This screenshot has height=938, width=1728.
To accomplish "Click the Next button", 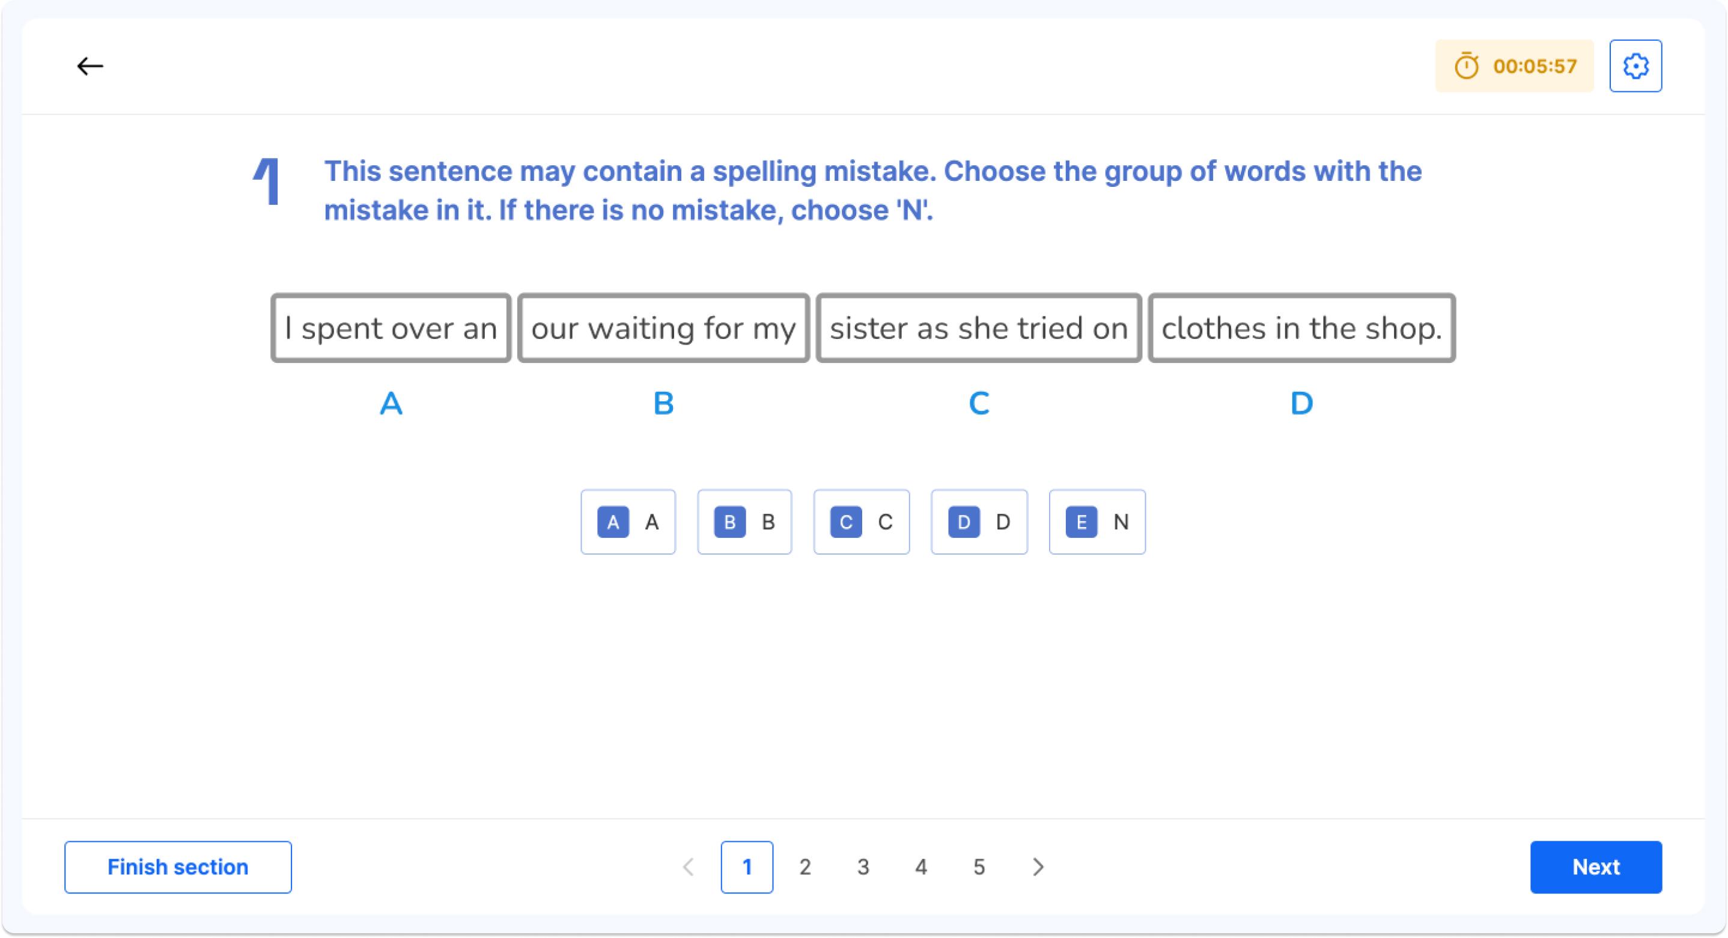I will (x=1596, y=867).
